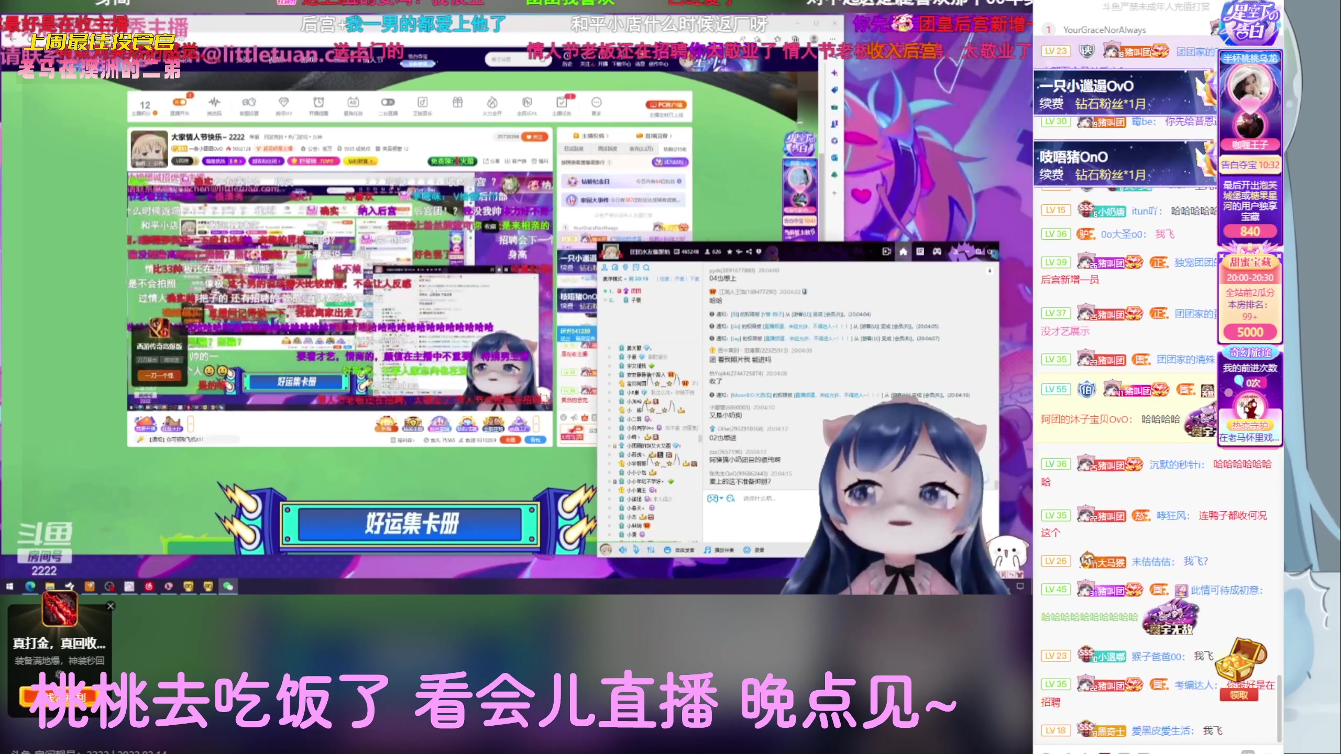The width and height of the screenshot is (1341, 754).
Task: Toggle the microphone mute in voice channel
Action: tap(636, 550)
